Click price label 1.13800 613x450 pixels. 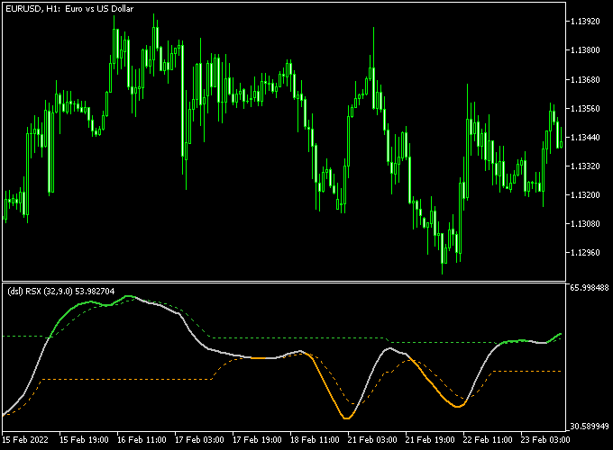coord(585,50)
